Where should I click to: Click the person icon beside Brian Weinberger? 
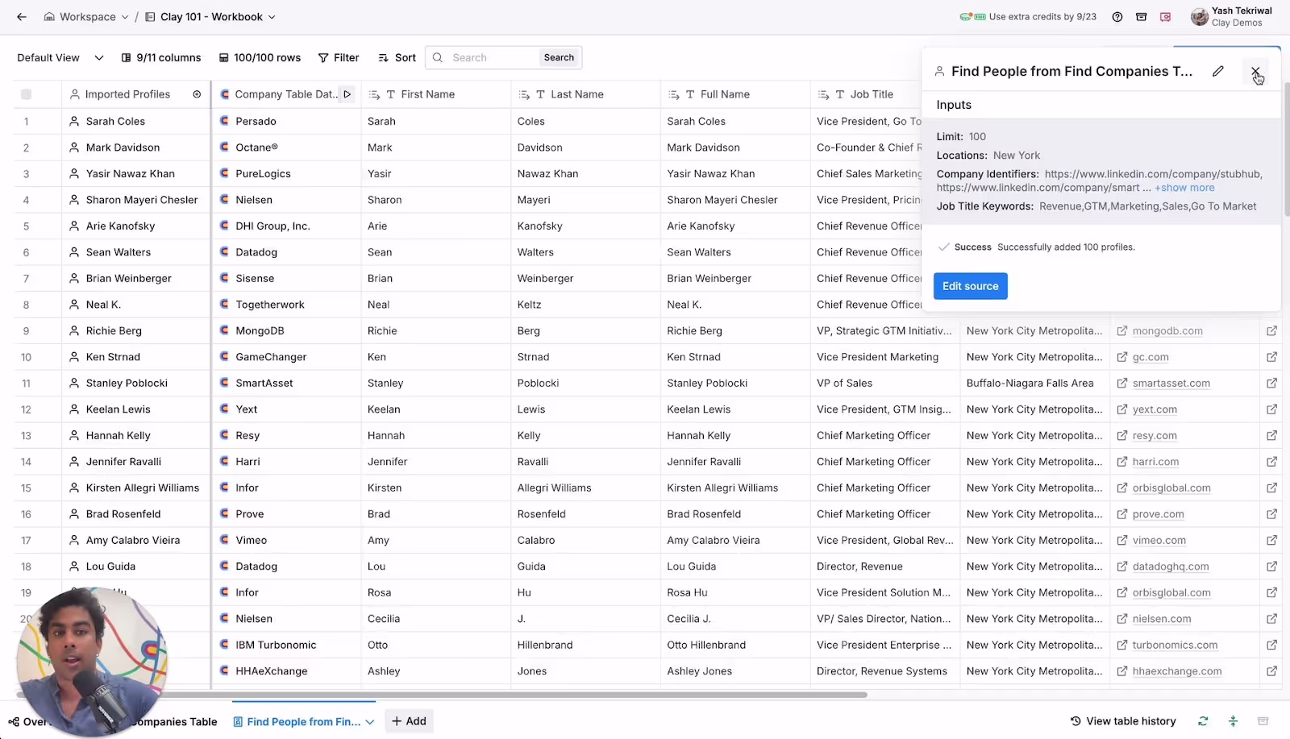(x=74, y=278)
